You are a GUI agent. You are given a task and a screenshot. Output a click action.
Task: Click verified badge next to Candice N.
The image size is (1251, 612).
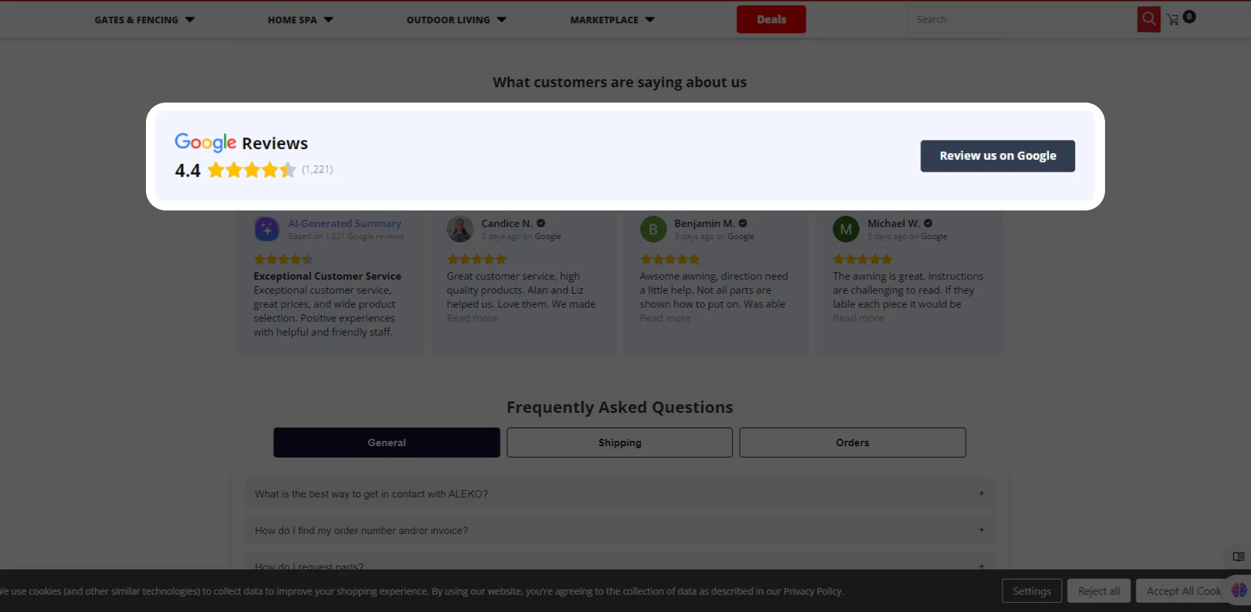(541, 224)
